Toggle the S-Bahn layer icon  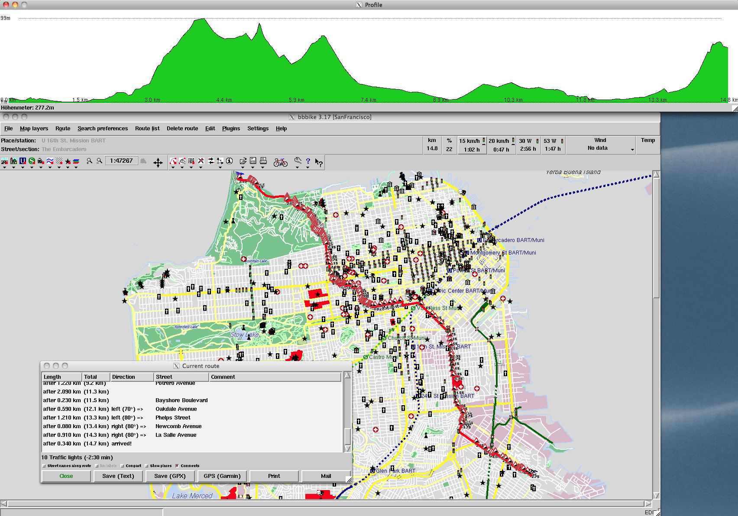pos(32,161)
